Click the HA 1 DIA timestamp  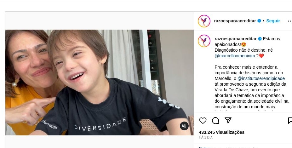(x=206, y=138)
